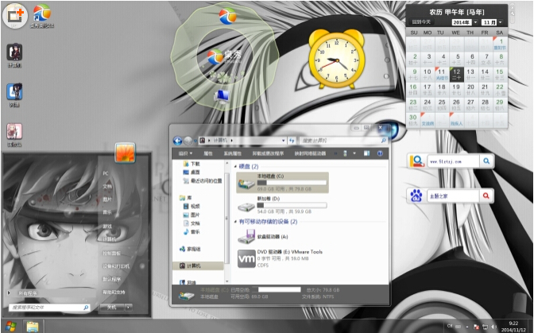Open the view options dropdown arrow

(x=354, y=153)
